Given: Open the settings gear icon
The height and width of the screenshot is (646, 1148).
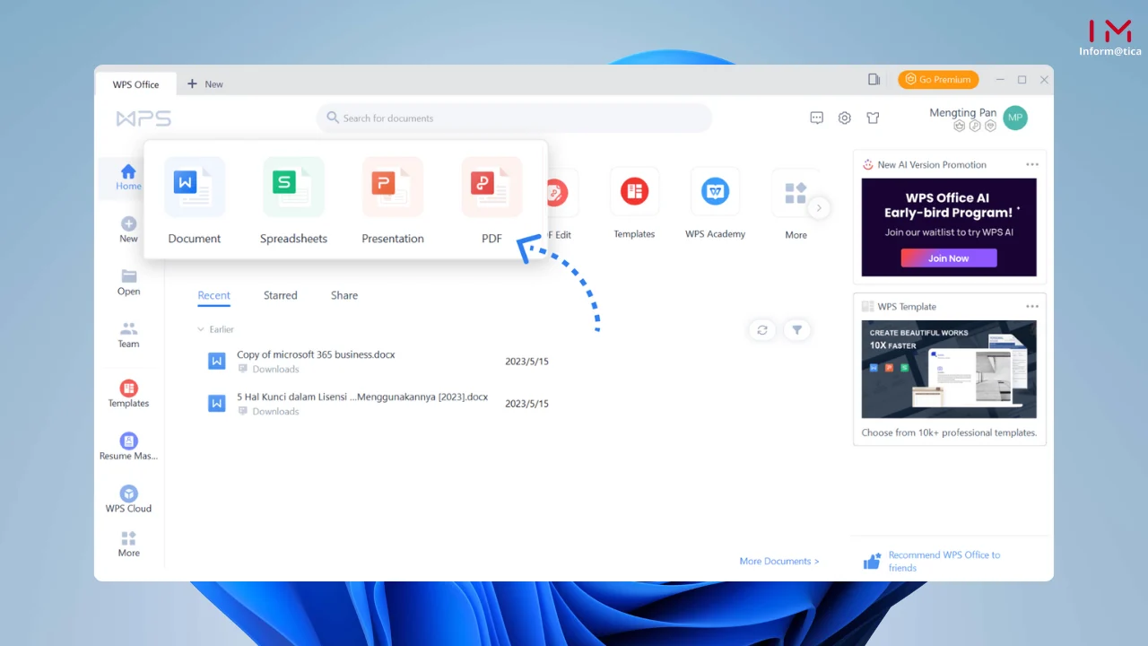Looking at the screenshot, I should click(844, 118).
